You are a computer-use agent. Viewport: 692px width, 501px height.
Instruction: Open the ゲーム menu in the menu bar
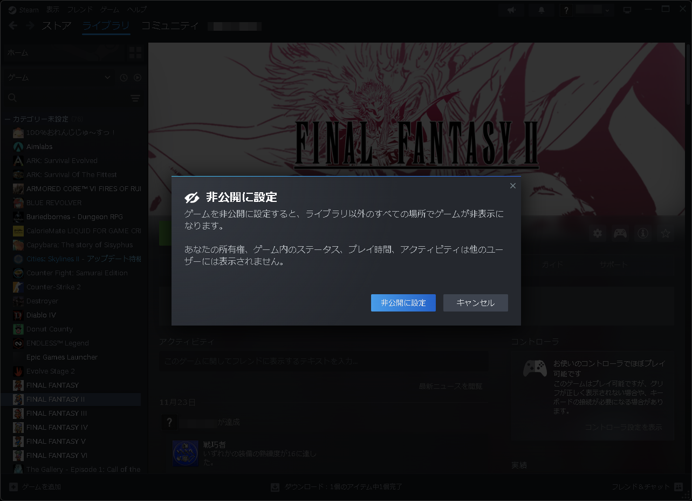click(x=110, y=10)
